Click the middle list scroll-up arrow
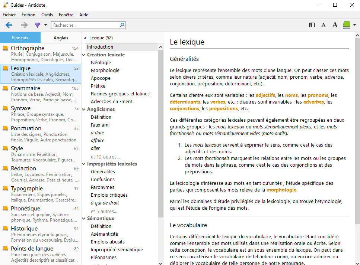This screenshot has width=360, height=265. (x=160, y=47)
